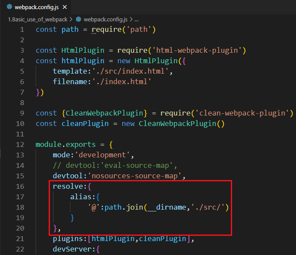Click line number 16 in gutter
This screenshot has height=255, width=296.
click(20, 187)
